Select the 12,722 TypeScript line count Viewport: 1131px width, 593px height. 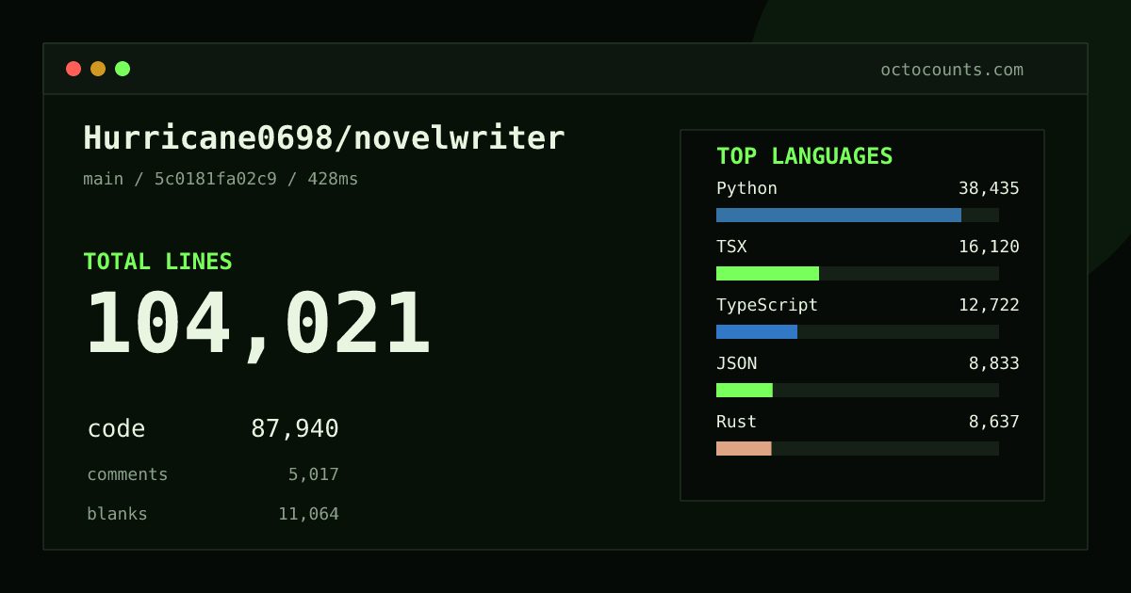point(989,305)
